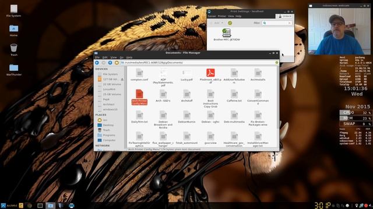This screenshot has width=373, height=209.
Task: Open the terminal launcher in the taskbar
Action: (40, 206)
